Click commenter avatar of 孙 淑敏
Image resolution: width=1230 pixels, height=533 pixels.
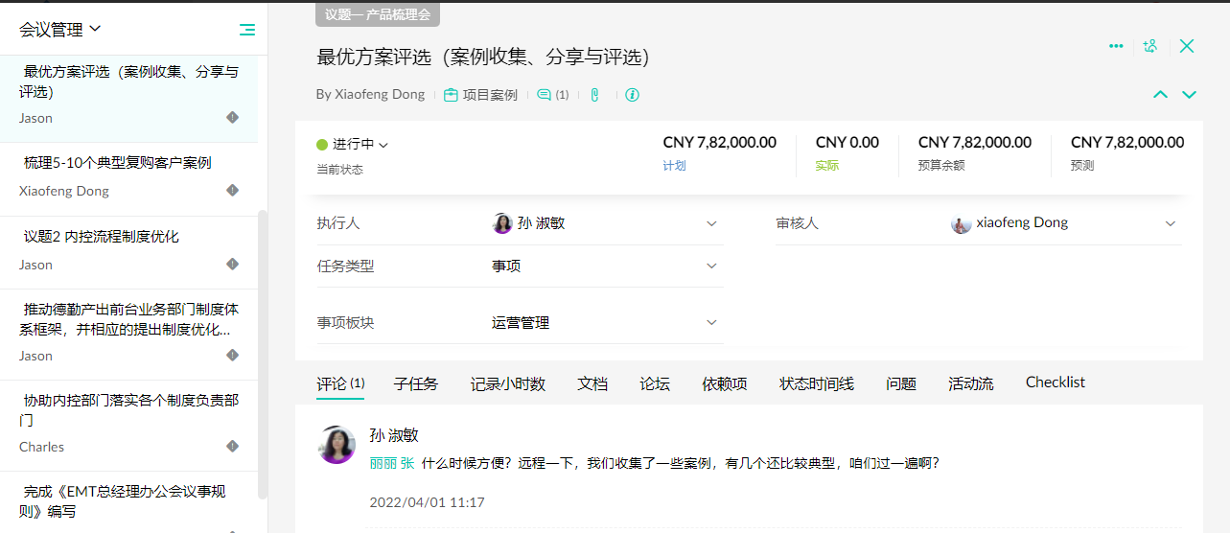point(337,445)
